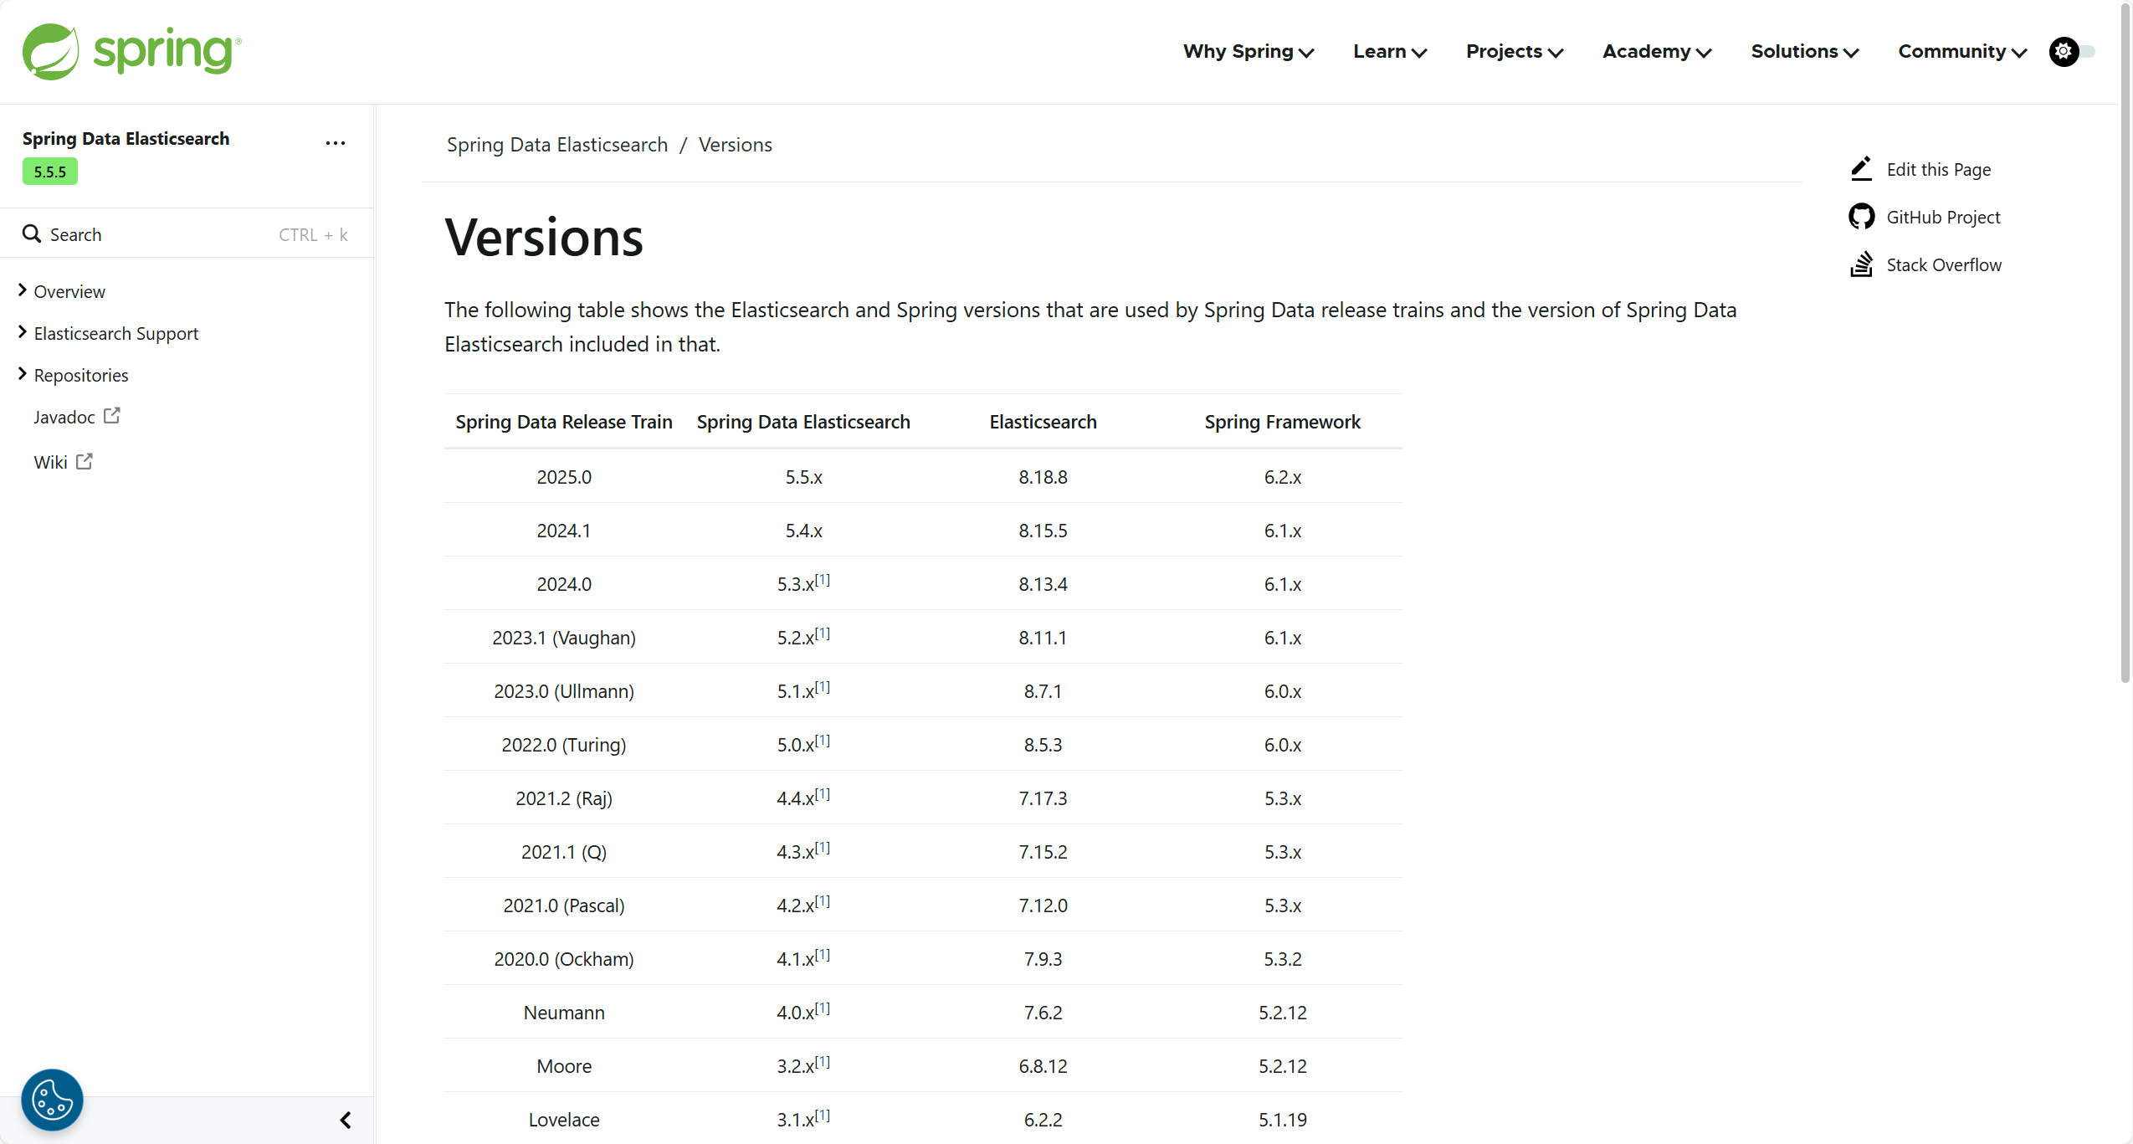Collapse the sidebar with the left arrow
This screenshot has height=1144, width=2133.
[x=346, y=1120]
